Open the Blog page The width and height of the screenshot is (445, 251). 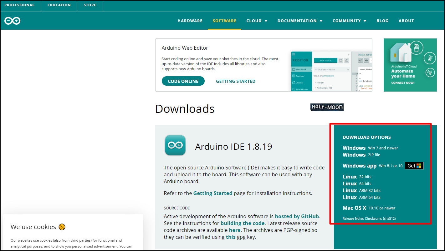(x=382, y=21)
